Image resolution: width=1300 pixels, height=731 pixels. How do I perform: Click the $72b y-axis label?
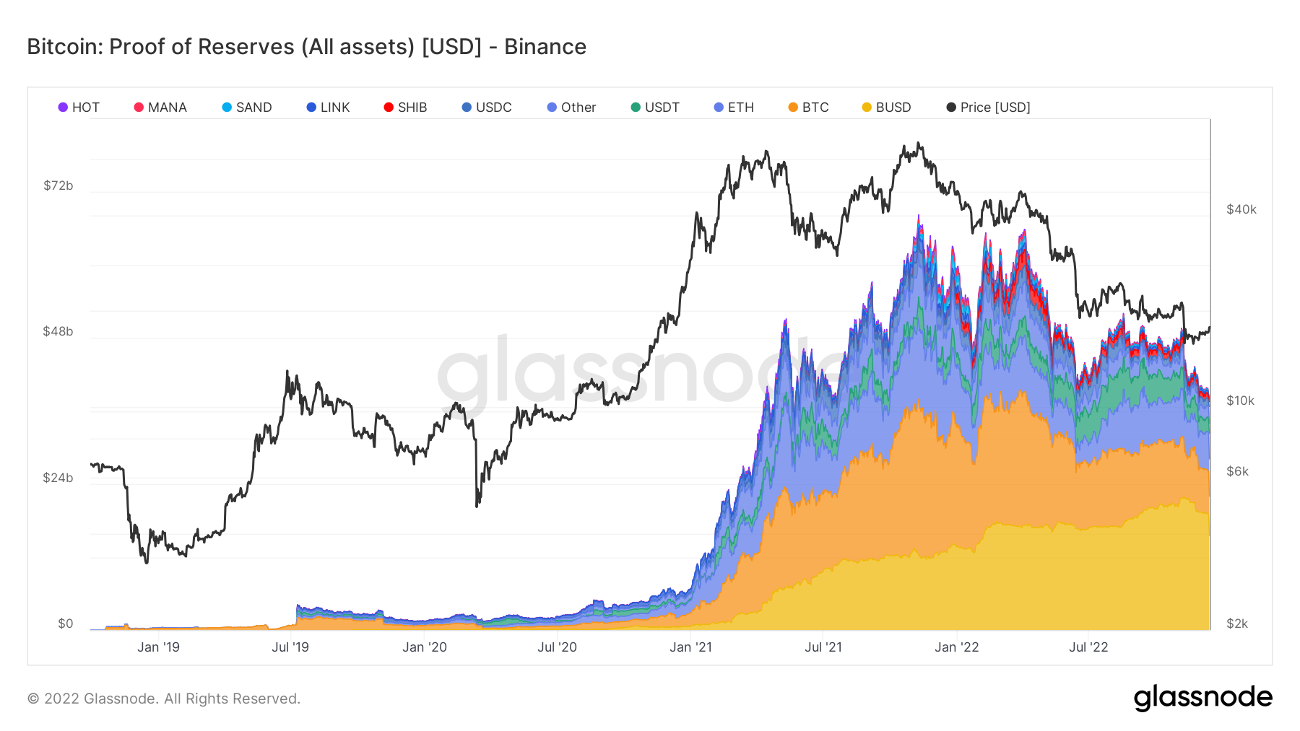(x=58, y=185)
